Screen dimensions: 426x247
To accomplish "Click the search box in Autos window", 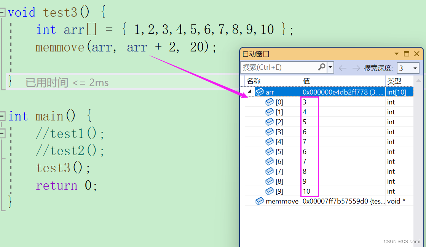I will (279, 67).
